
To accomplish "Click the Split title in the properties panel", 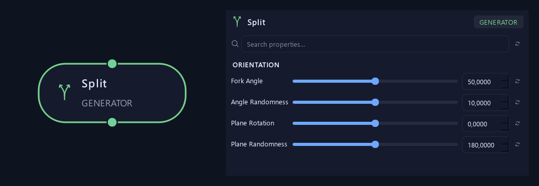I will coord(257,22).
